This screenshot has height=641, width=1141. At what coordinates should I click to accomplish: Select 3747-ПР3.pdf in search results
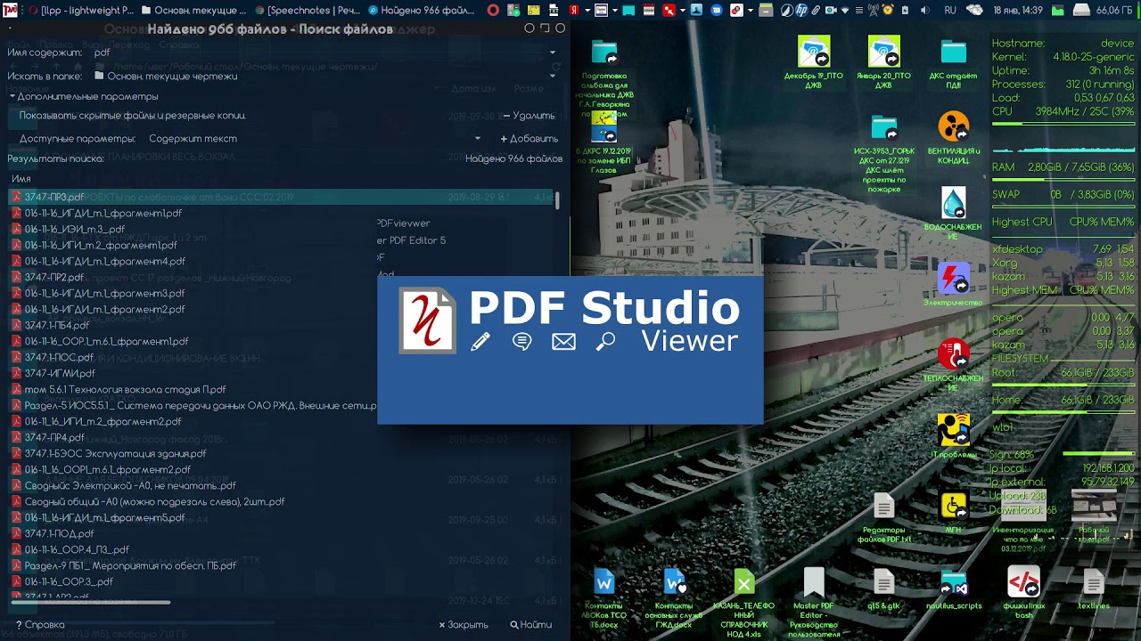pyautogui.click(x=282, y=198)
